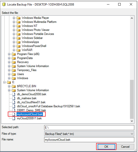Expand the $RECYCLE.BIN folder
The height and width of the screenshot is (152, 138).
(x=9, y=86)
